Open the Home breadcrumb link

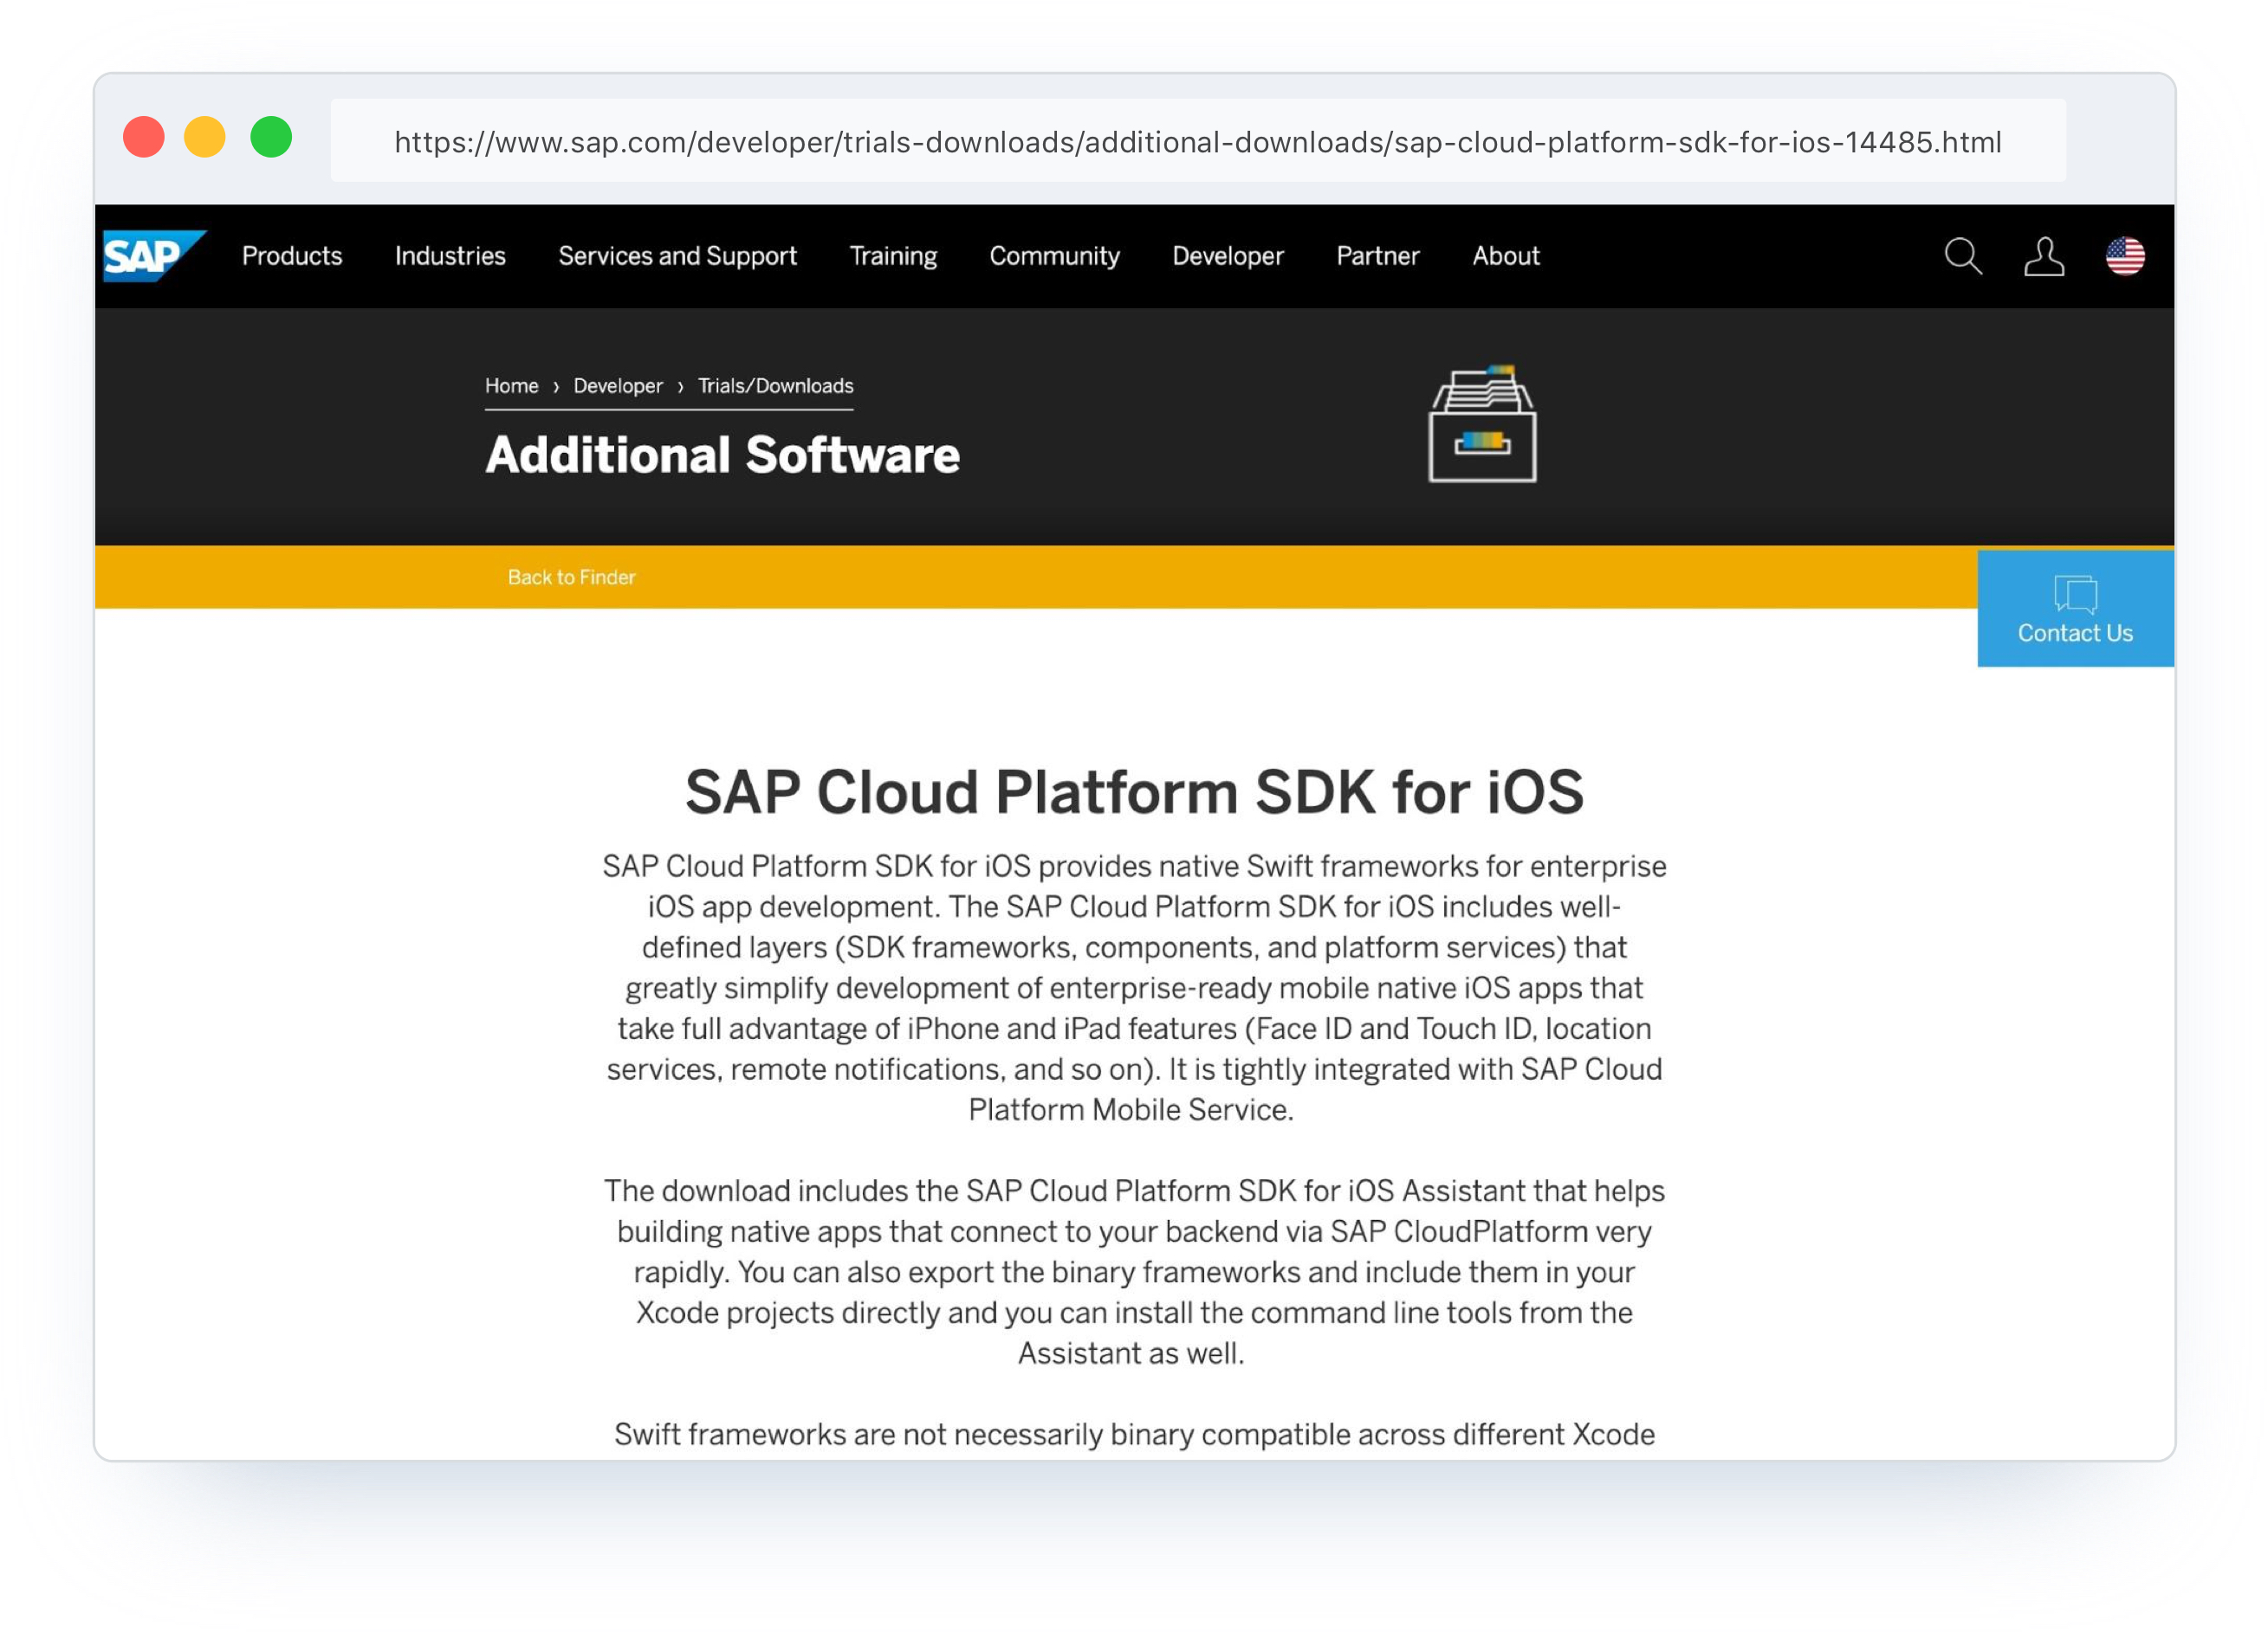[511, 386]
